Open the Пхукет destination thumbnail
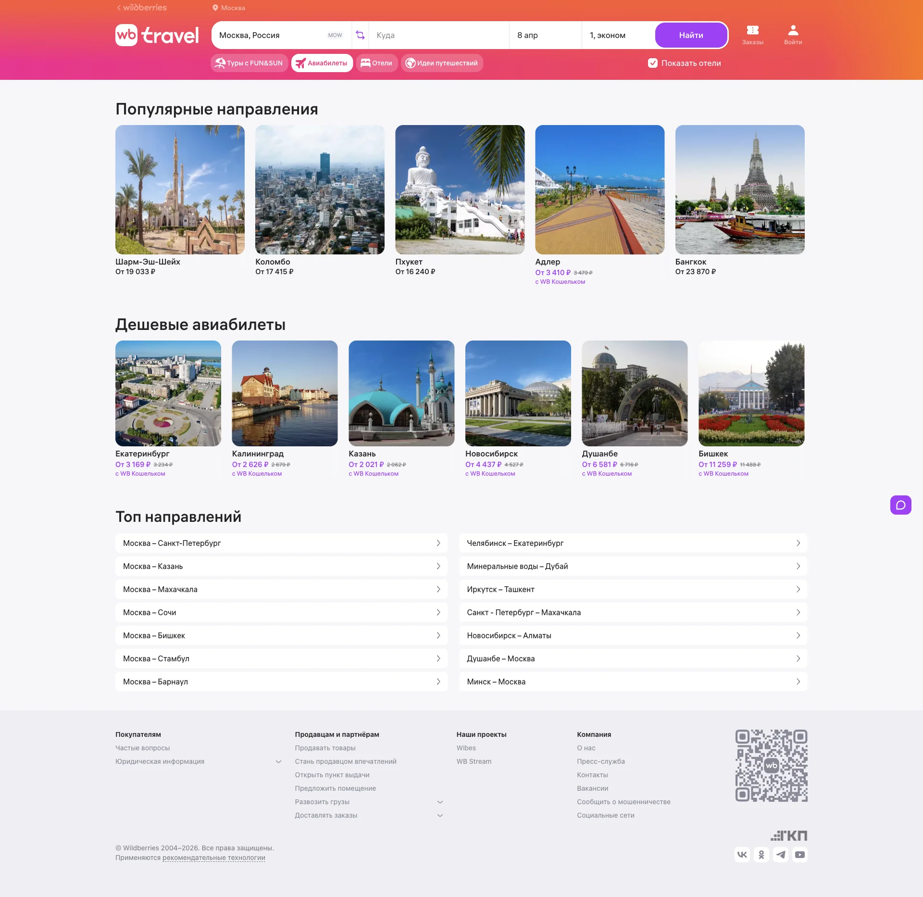Image resolution: width=923 pixels, height=897 pixels. pos(460,190)
